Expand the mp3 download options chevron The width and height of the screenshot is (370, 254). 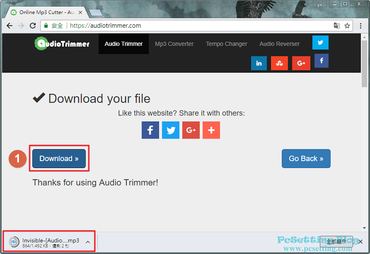pos(88,242)
